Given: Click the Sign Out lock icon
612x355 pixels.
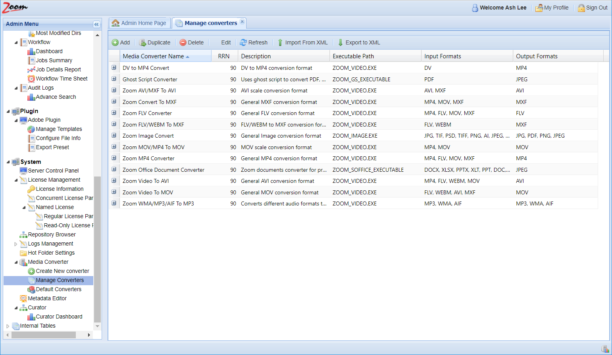Looking at the screenshot, I should [581, 8].
